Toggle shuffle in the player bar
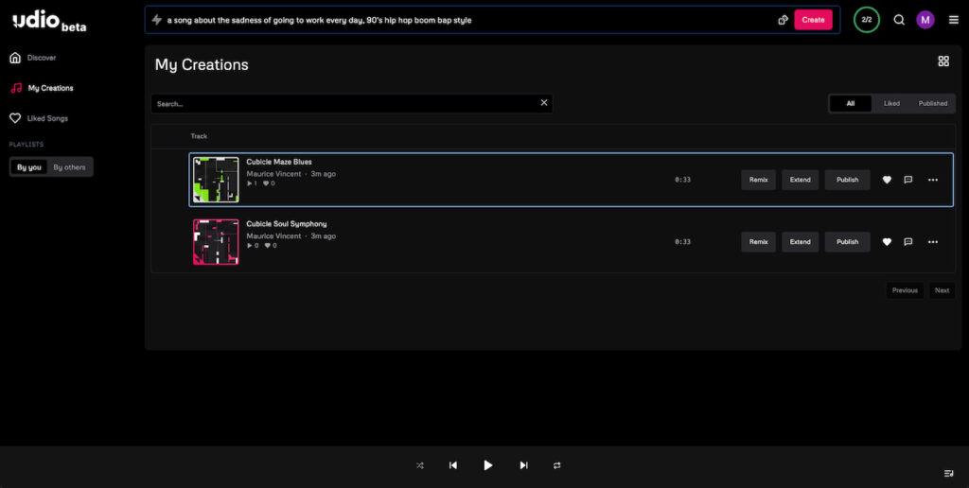This screenshot has width=969, height=488. 420,465
